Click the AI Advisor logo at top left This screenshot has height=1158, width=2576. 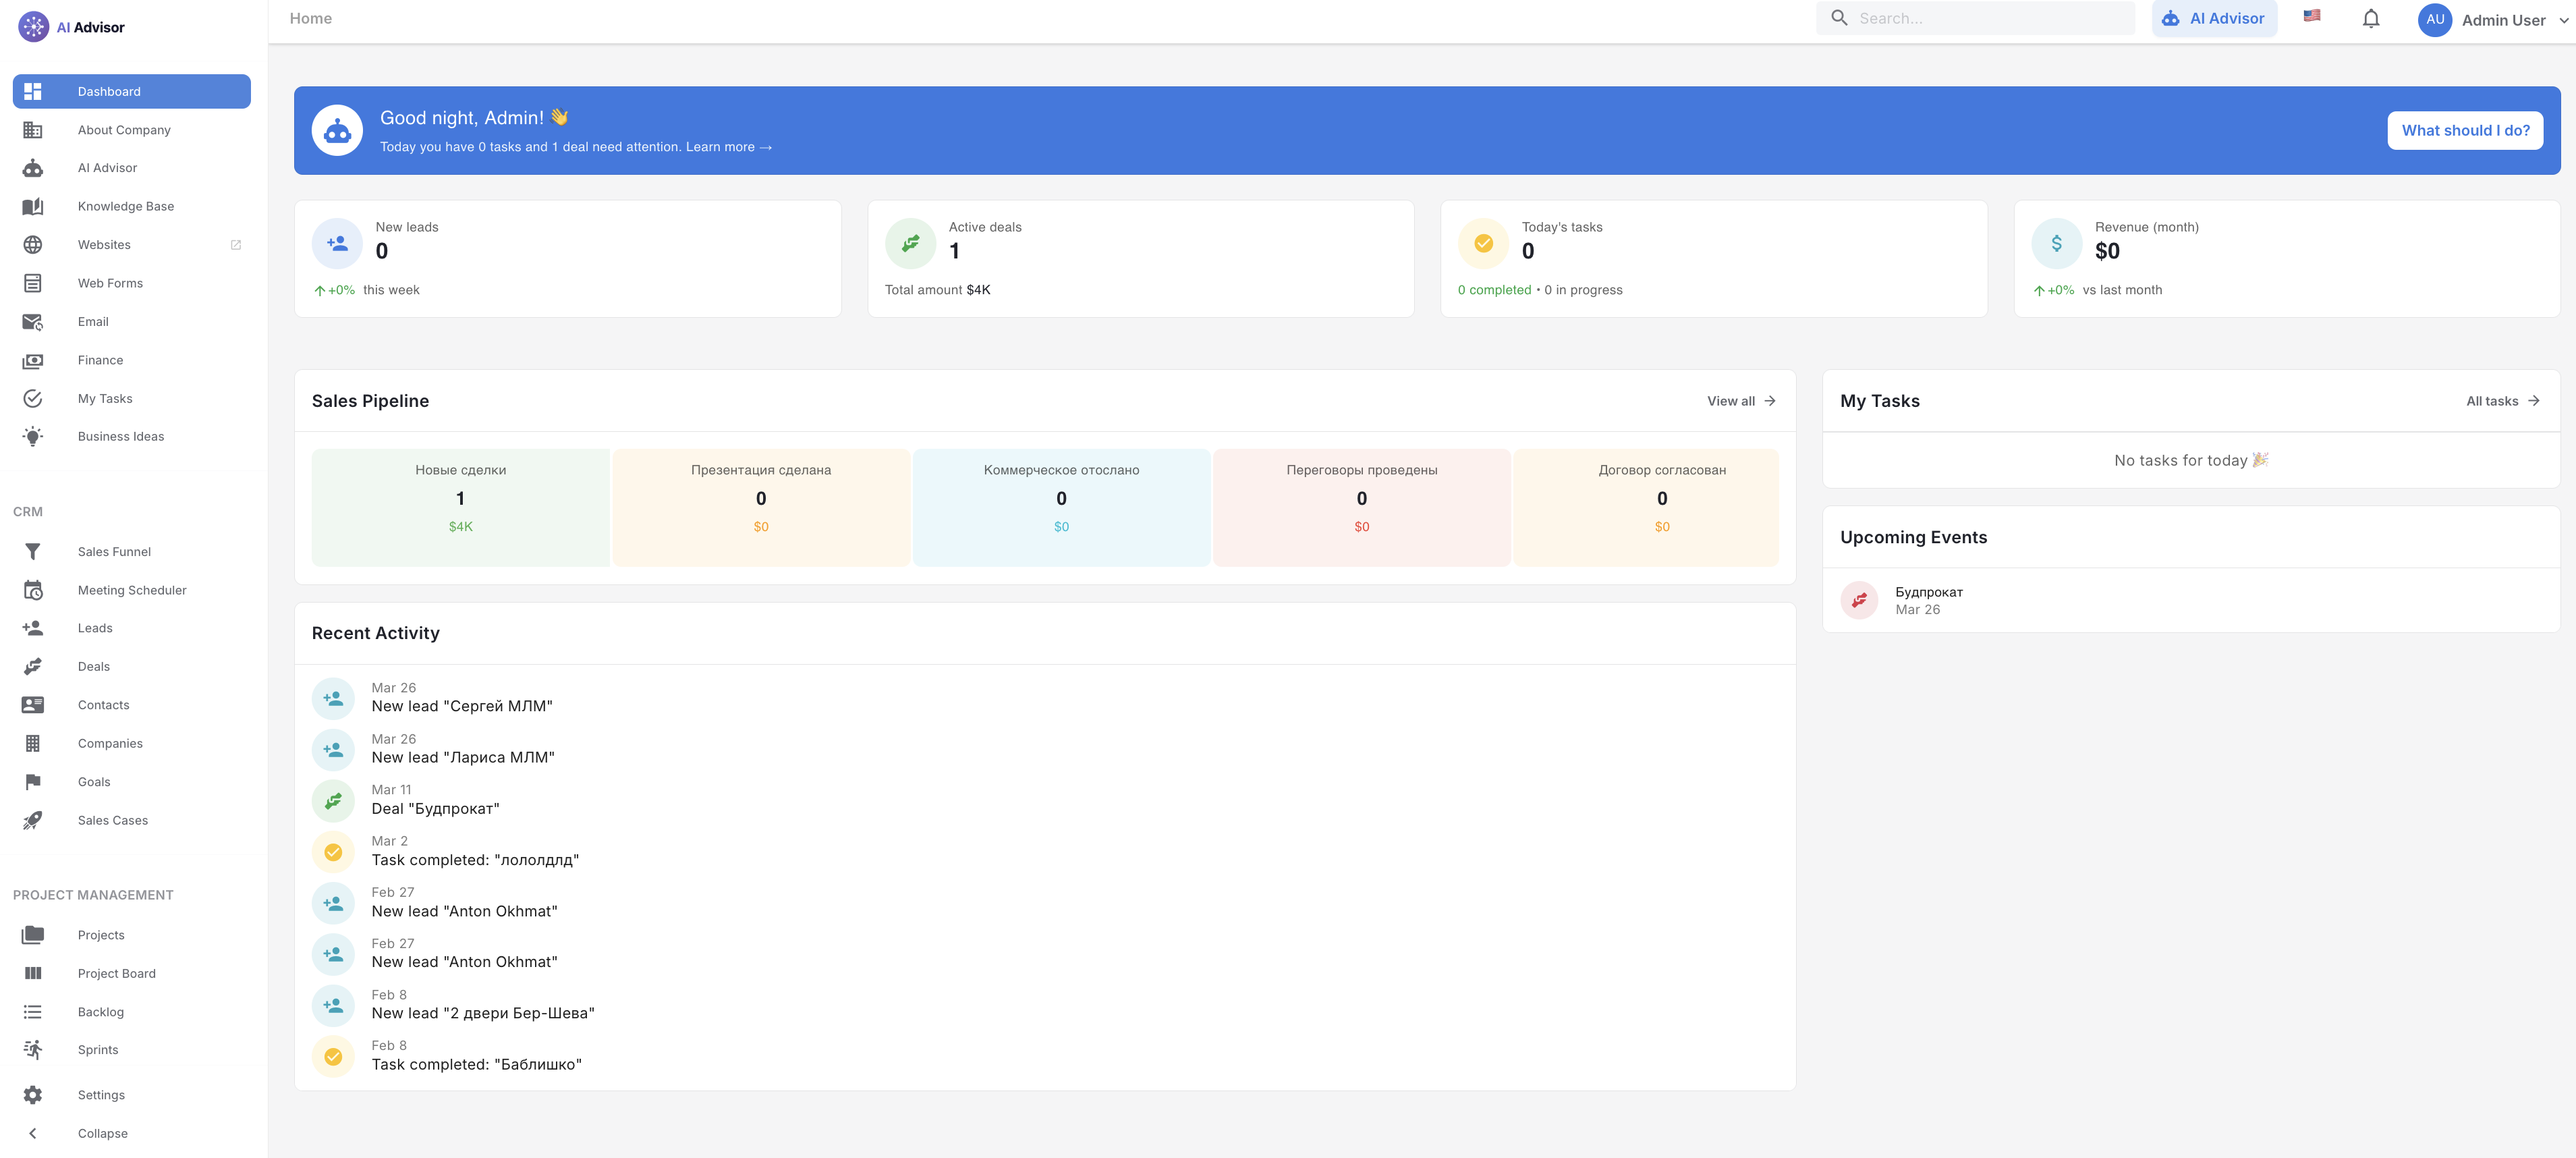point(72,27)
